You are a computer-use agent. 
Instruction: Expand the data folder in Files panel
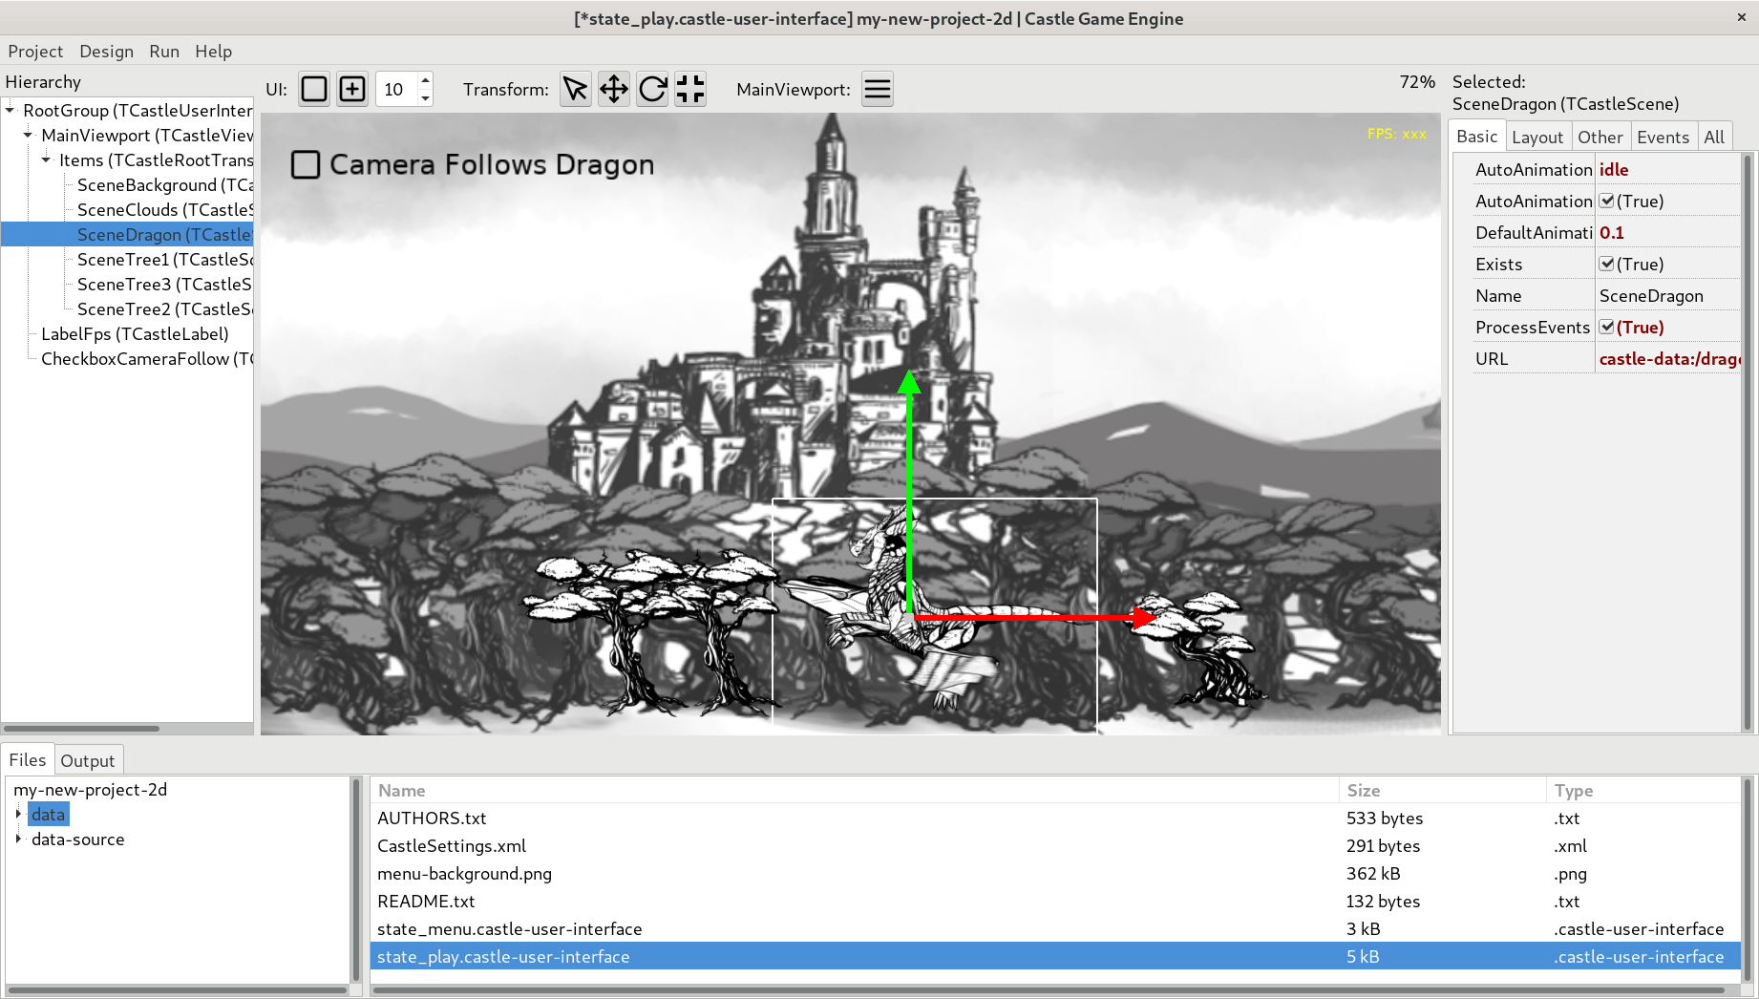coord(18,814)
